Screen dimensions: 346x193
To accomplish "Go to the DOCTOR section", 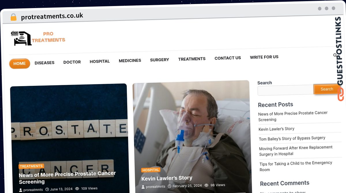I will pos(72,62).
